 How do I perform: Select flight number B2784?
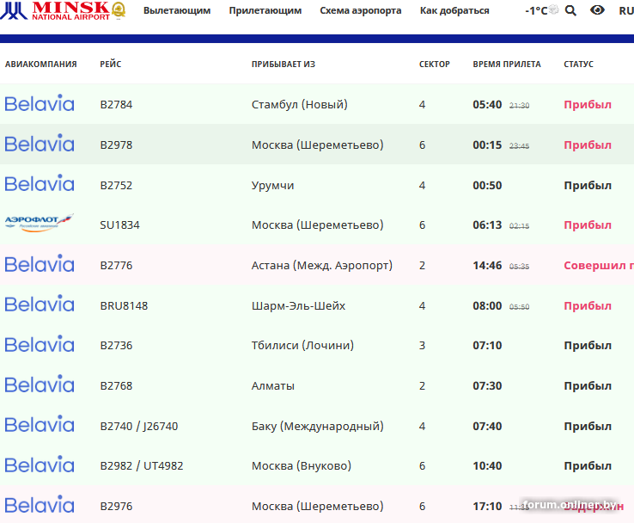click(x=116, y=104)
